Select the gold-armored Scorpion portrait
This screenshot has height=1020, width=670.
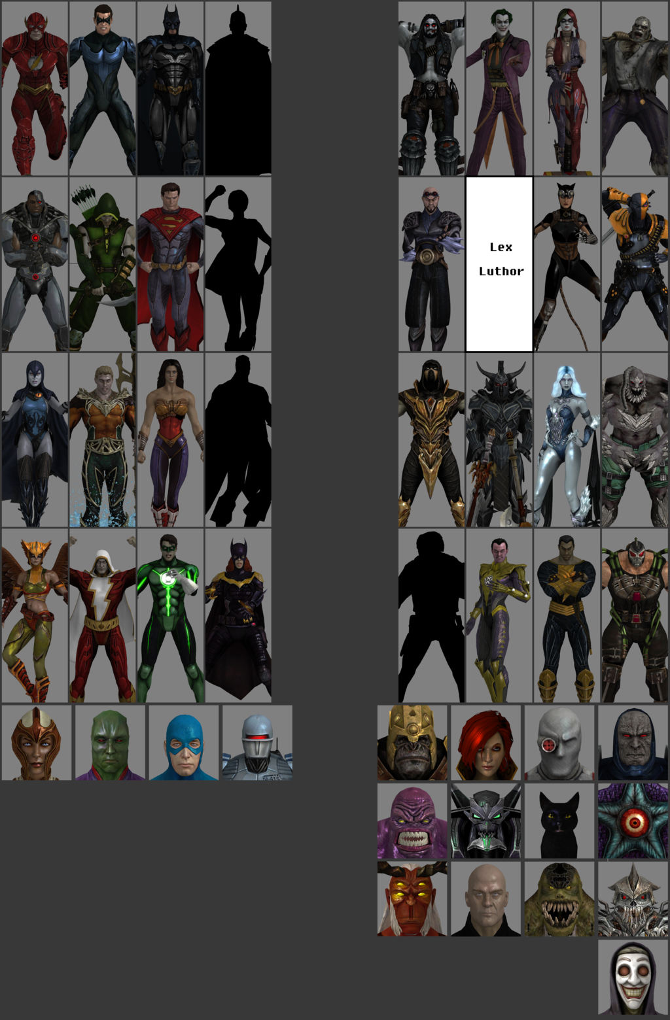[432, 440]
